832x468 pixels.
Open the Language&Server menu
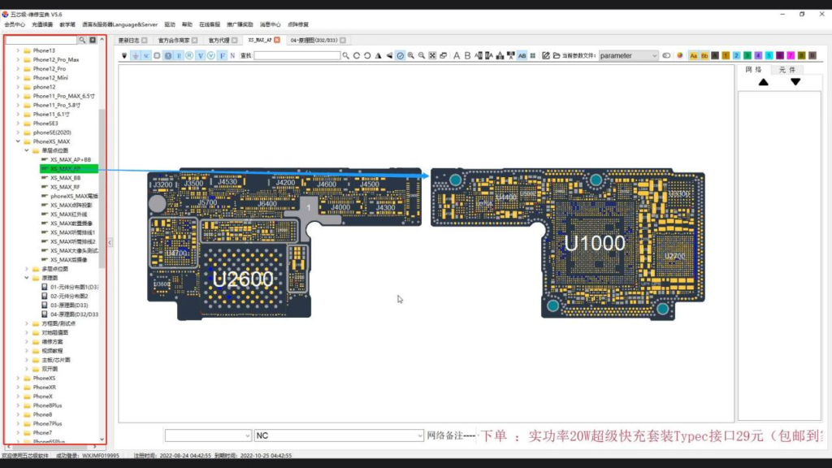pyautogui.click(x=120, y=24)
